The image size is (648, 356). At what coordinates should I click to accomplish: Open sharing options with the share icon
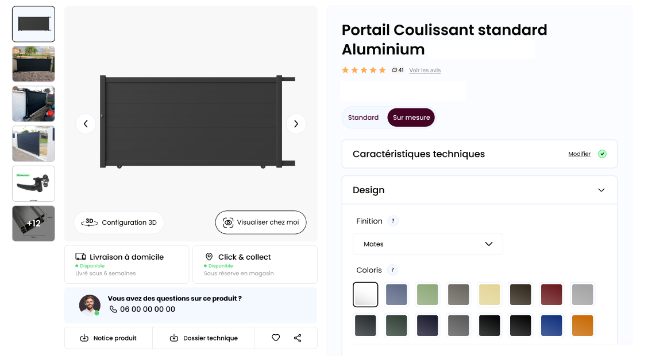click(x=298, y=338)
